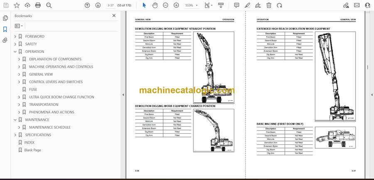Click heading 'EXTENDED HIGH REACH DEMOLITION WORK EQUIPMENT'
374x180 pixels.
293,29
